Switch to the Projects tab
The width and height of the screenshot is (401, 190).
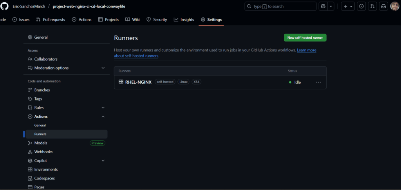point(108,20)
